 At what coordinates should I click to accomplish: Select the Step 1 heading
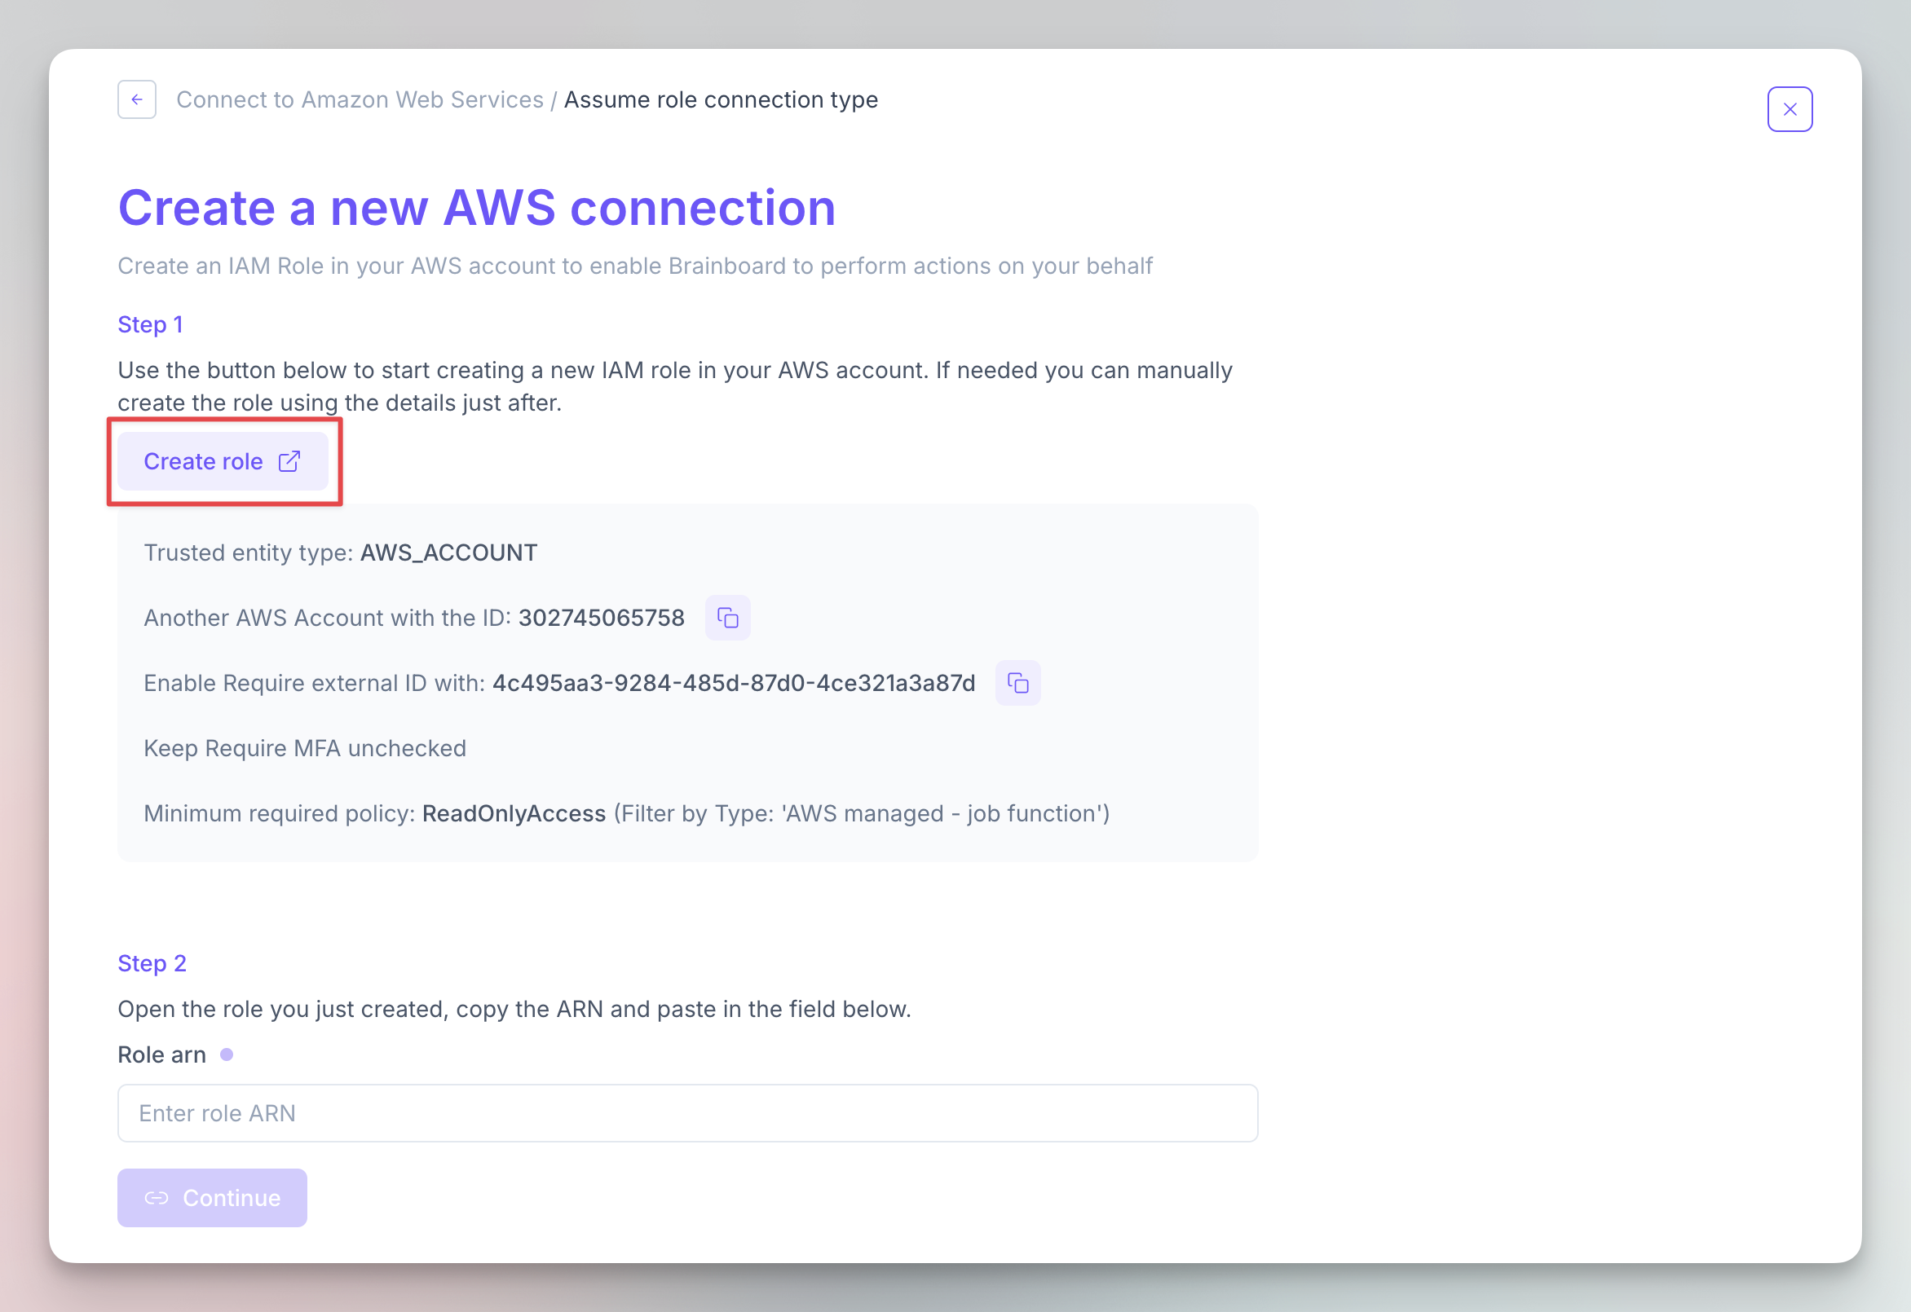(151, 324)
